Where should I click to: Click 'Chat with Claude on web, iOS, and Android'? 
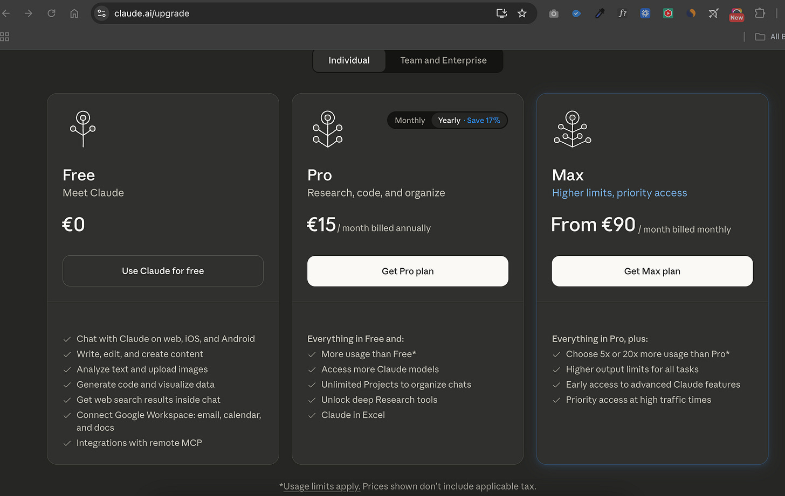(x=166, y=339)
